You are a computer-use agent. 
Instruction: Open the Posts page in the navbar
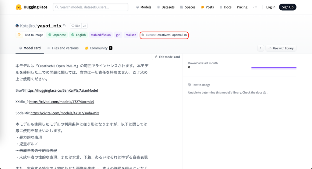207,7
